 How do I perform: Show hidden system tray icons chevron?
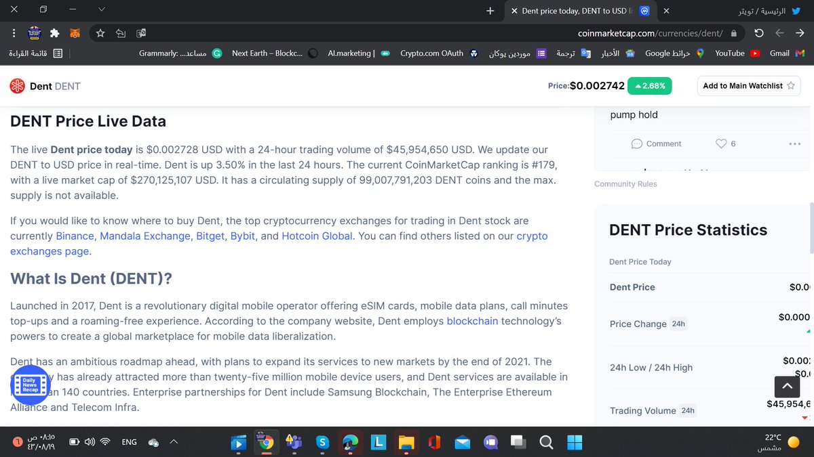pyautogui.click(x=174, y=441)
